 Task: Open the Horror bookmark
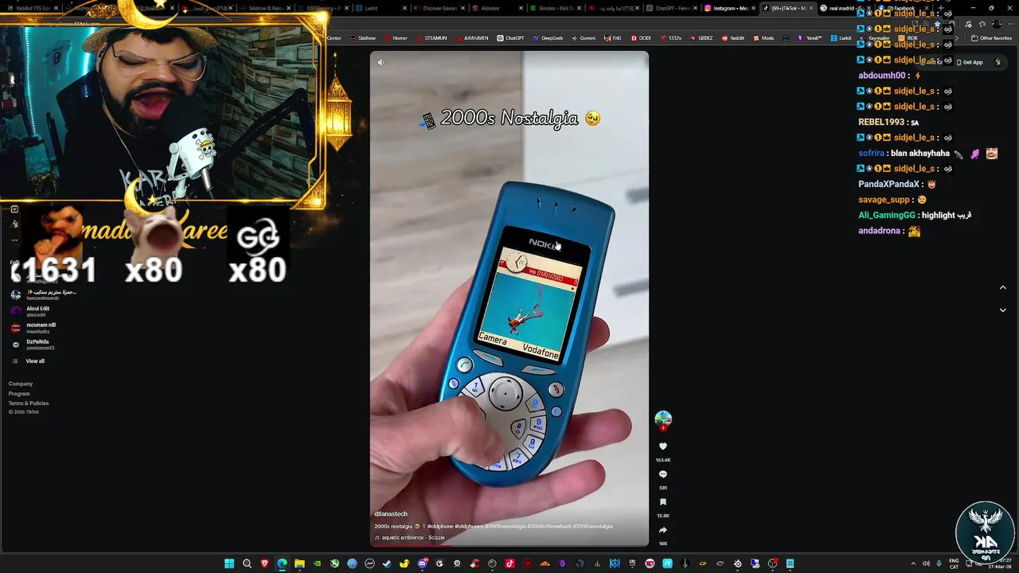396,38
